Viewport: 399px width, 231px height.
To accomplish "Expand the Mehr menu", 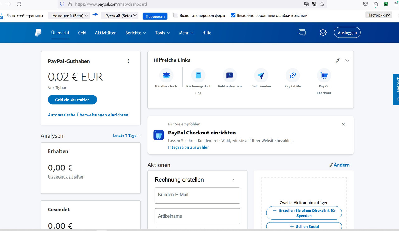I will pyautogui.click(x=186, y=33).
